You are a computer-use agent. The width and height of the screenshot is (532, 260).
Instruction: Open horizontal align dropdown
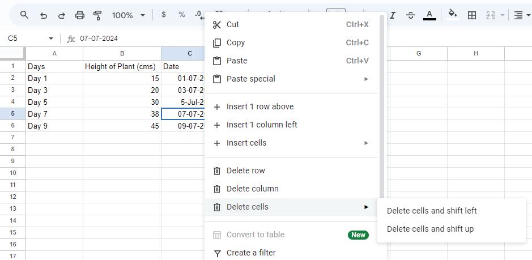click(519, 15)
